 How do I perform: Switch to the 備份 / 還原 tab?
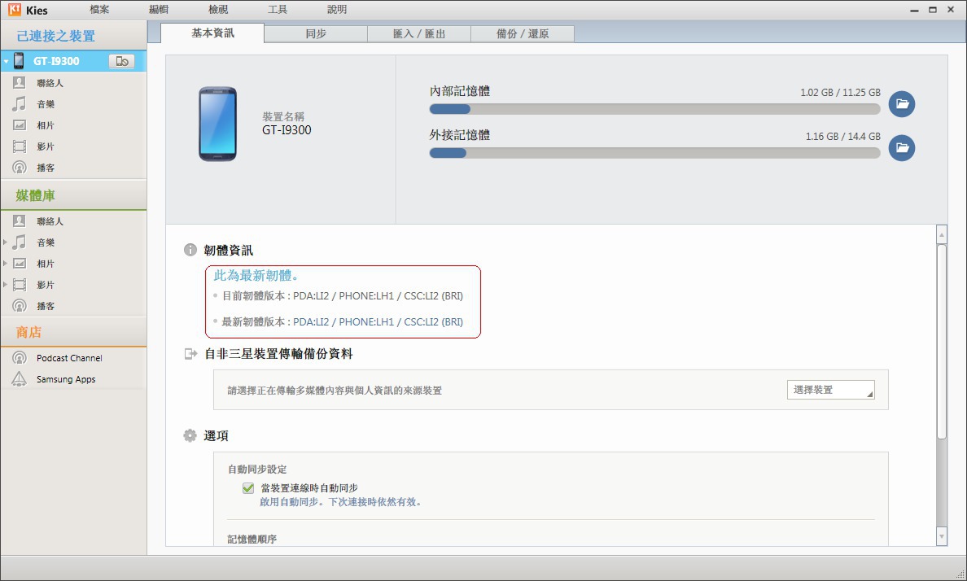[x=523, y=34]
